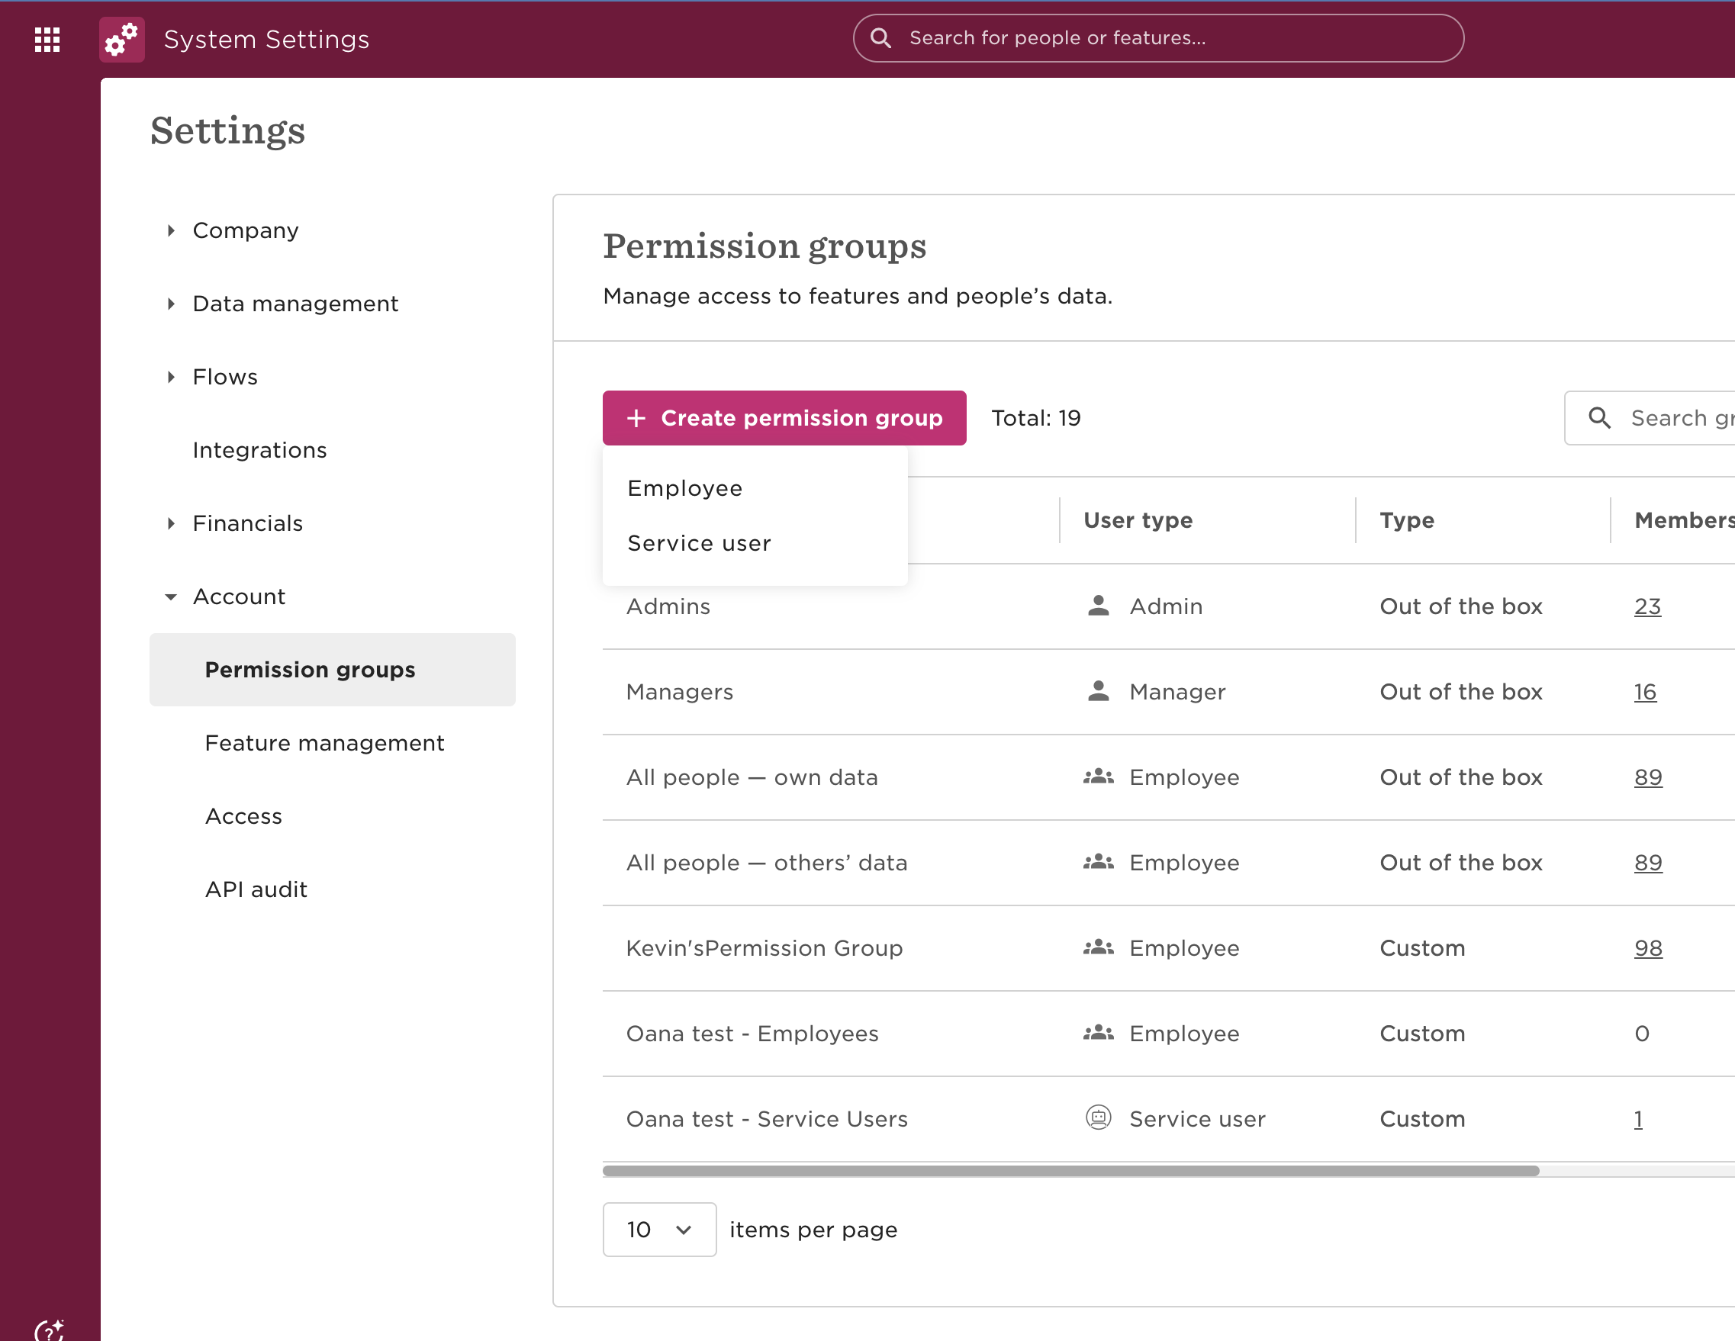The image size is (1735, 1341).
Task: Open the API audit page
Action: [x=256, y=889]
